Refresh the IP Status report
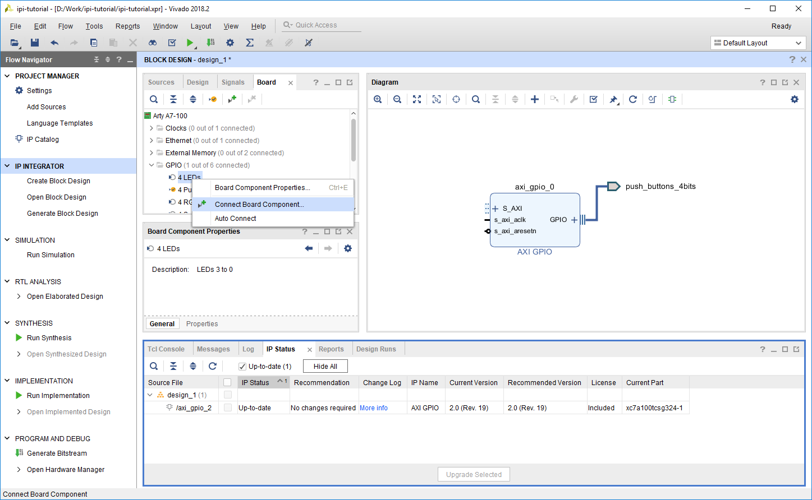812x500 pixels. pyautogui.click(x=213, y=366)
